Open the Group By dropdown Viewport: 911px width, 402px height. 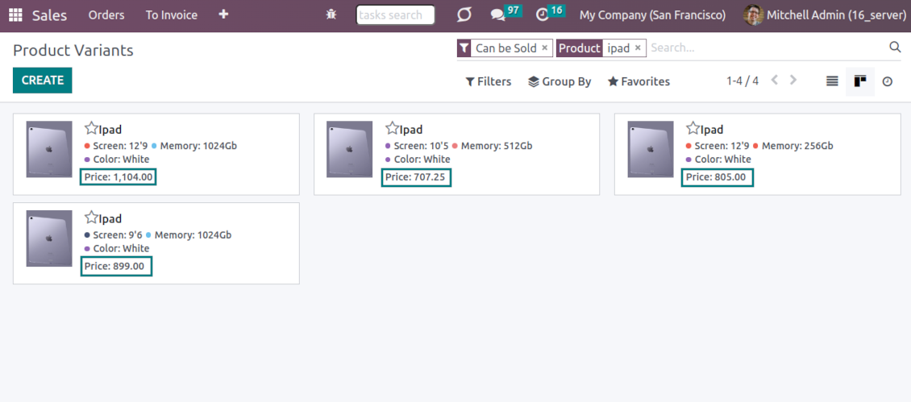559,82
